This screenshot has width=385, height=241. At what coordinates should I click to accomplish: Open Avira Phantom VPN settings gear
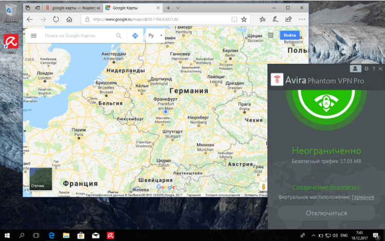click(x=366, y=69)
